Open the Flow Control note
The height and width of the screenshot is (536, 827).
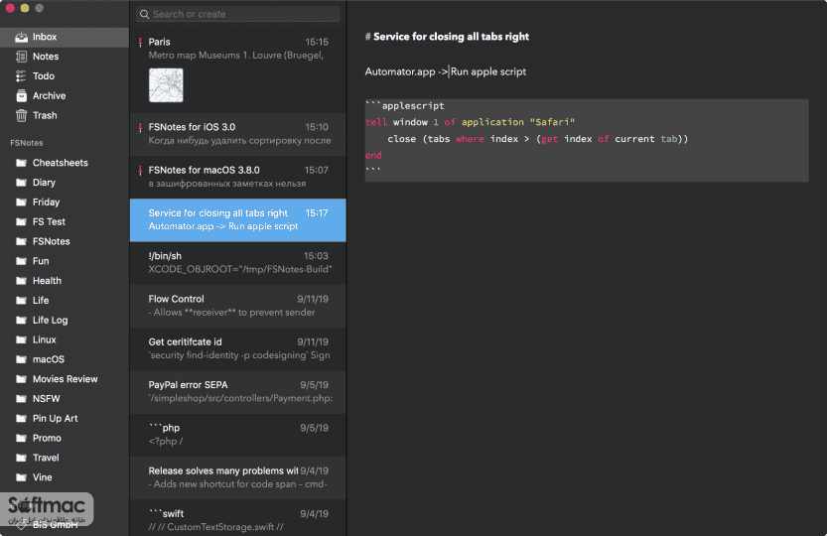pyautogui.click(x=238, y=306)
